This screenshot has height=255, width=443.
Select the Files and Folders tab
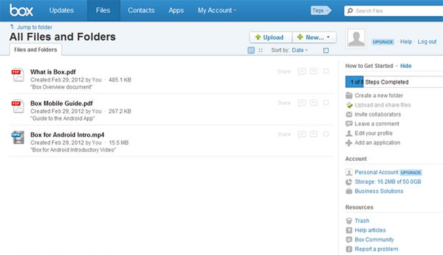[x=36, y=49]
